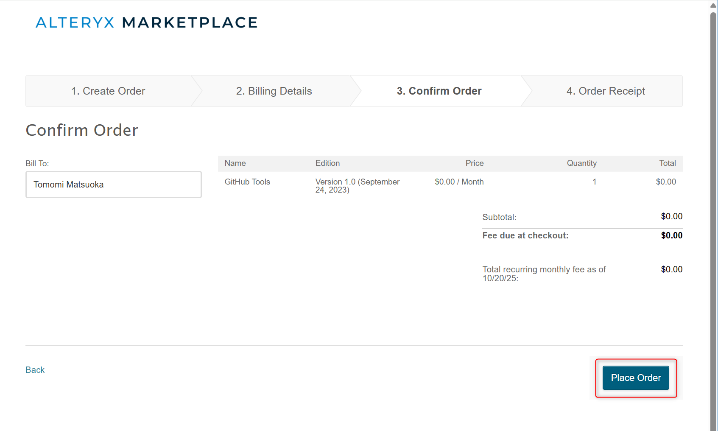Click the scrollbar up arrow
Screen dimensions: 718x431
pyautogui.click(x=713, y=6)
